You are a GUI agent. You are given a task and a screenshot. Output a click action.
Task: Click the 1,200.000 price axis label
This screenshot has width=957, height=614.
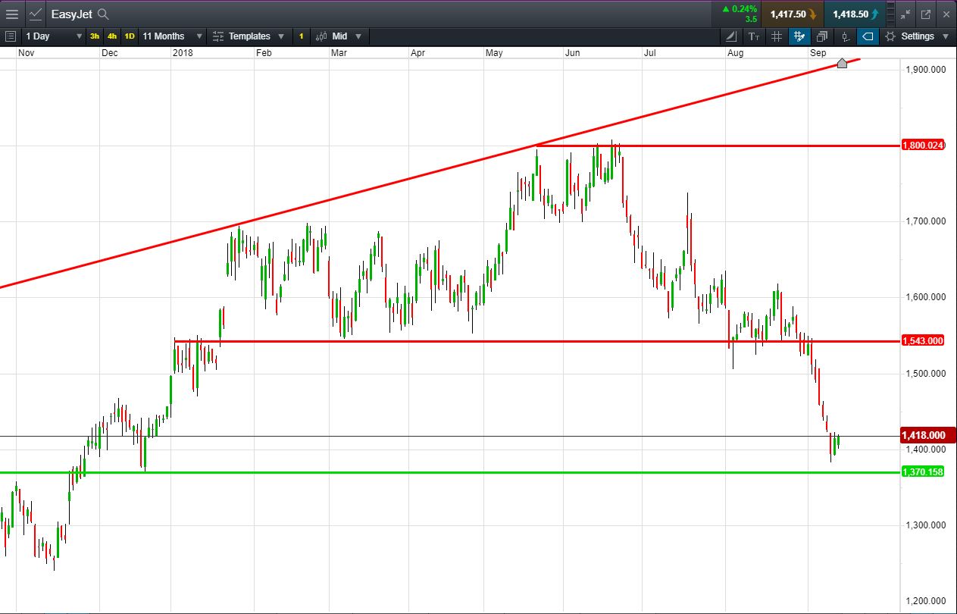925,601
